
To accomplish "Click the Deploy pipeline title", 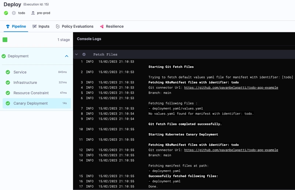I will pos(13,4).
